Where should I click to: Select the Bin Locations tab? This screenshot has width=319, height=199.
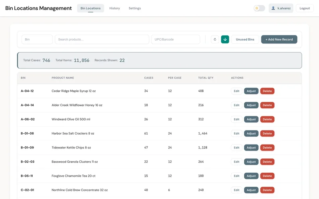(x=91, y=8)
